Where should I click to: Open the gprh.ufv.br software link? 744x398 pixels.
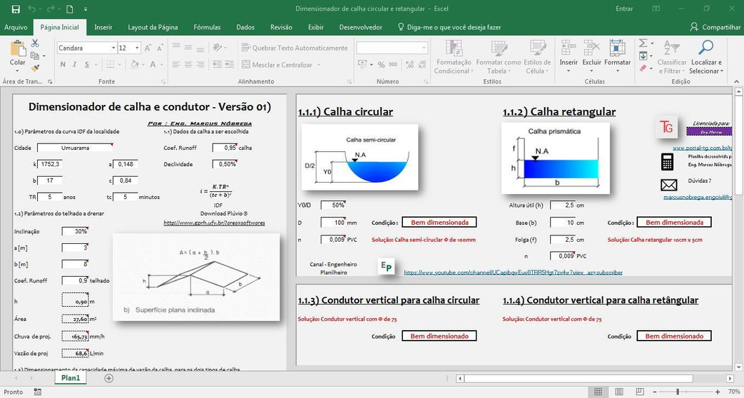click(214, 223)
